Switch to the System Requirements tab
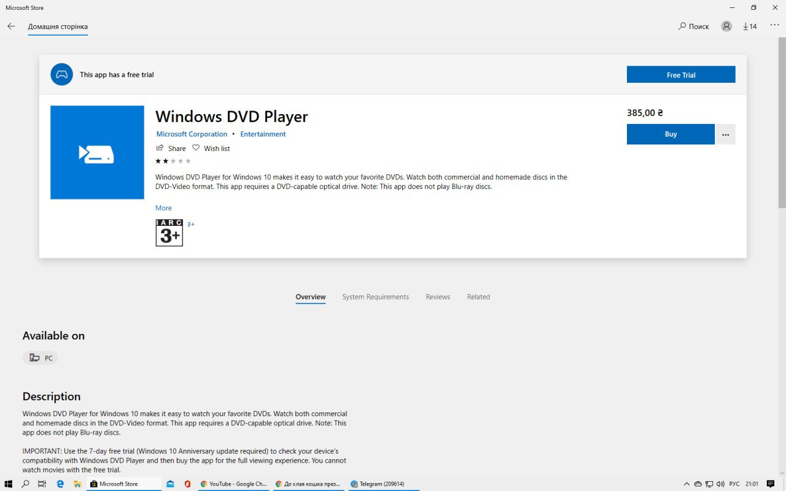 (375, 297)
